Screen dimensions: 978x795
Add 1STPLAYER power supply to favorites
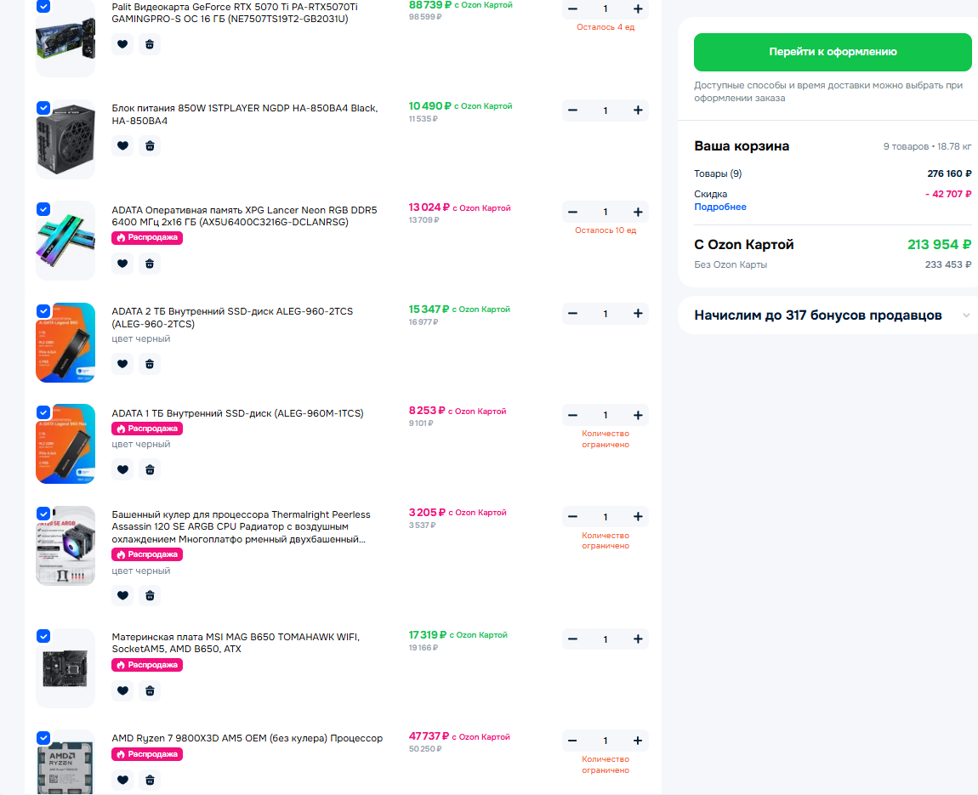(x=122, y=146)
